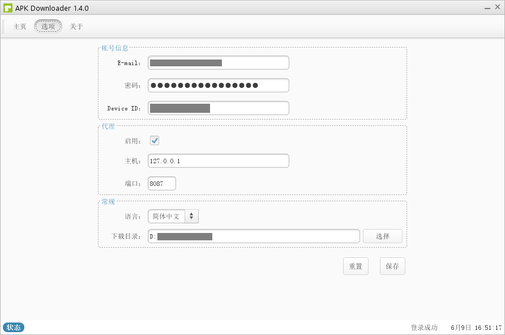Click the 主机 field showing 127.0.0.1
Viewport: 505px width, 335px height.
tap(219, 161)
